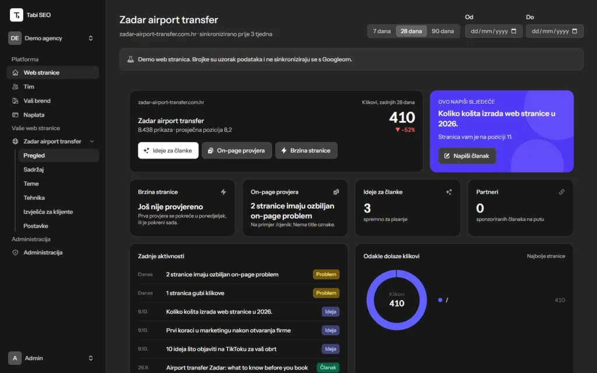
Task: Open card text 2 stranice imaju ozbiljan on-page problem
Action: [x=293, y=211]
